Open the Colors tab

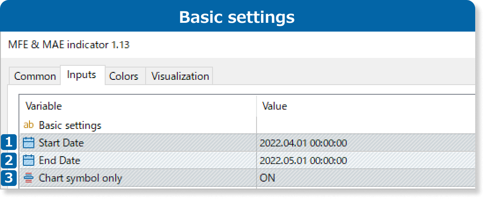point(124,76)
